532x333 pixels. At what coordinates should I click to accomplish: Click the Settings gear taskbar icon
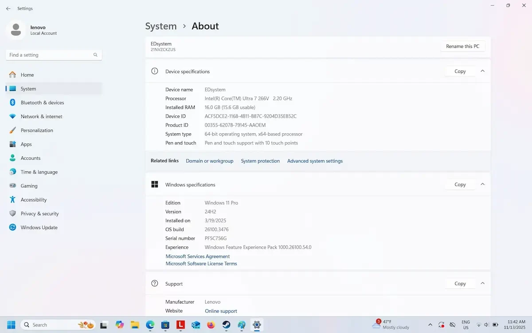[x=257, y=325]
